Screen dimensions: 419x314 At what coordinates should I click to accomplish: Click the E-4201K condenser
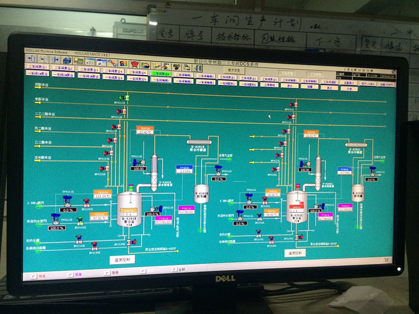(x=199, y=142)
